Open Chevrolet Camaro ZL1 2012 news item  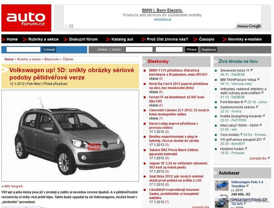click(179, 112)
